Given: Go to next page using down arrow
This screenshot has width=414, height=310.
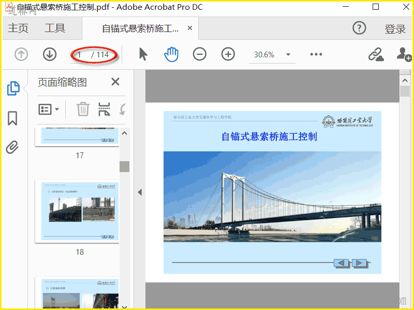Looking at the screenshot, I should [49, 54].
